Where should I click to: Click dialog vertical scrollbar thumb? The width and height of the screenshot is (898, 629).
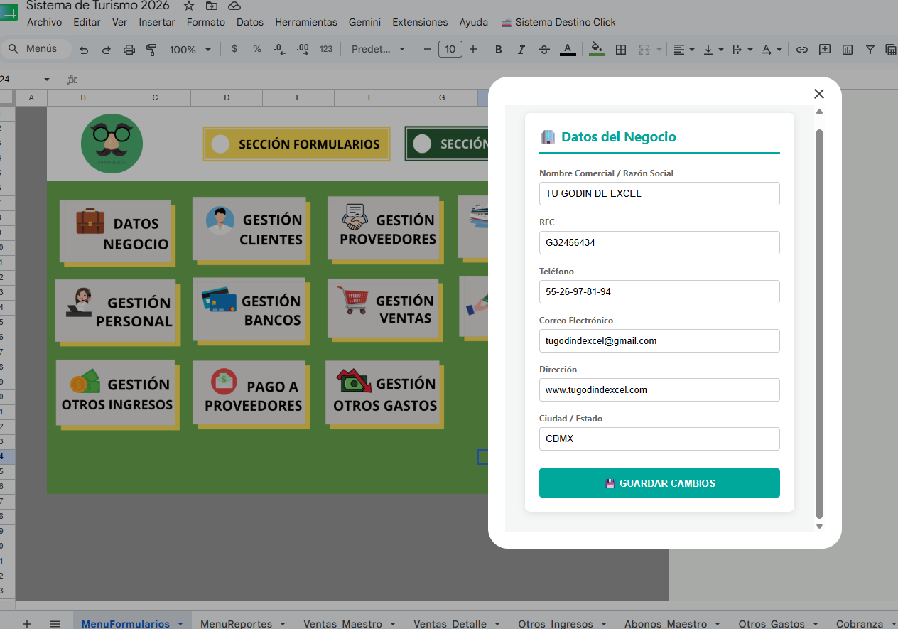click(x=819, y=323)
